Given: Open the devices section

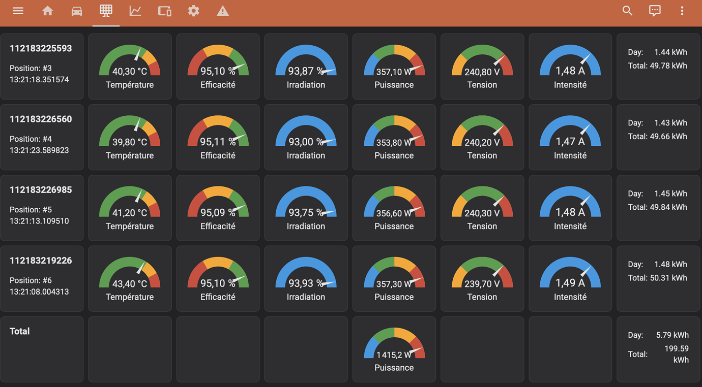Looking at the screenshot, I should click(164, 10).
